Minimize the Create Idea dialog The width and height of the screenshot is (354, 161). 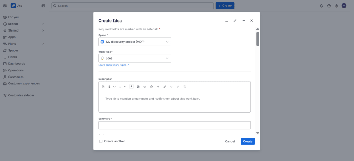[226, 21]
